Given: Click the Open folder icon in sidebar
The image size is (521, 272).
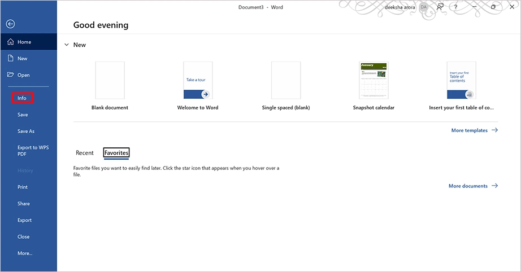Looking at the screenshot, I should point(11,74).
